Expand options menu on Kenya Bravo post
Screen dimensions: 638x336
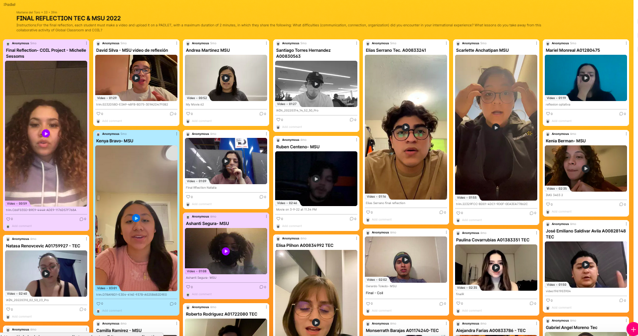176,134
